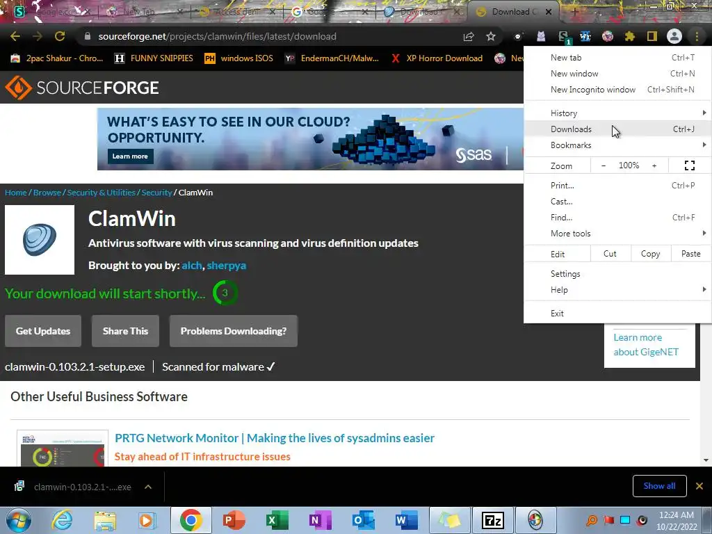Click the fullscreen icon in Zoom row
The width and height of the screenshot is (712, 534).
coord(690,165)
